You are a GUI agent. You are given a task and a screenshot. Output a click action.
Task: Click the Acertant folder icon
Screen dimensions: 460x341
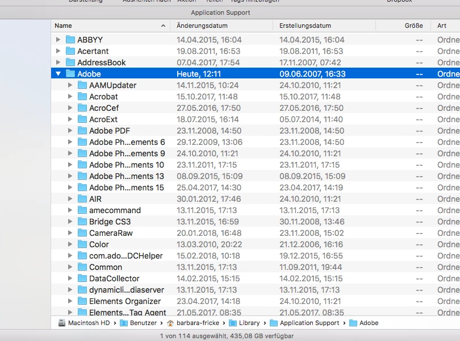[x=70, y=51]
